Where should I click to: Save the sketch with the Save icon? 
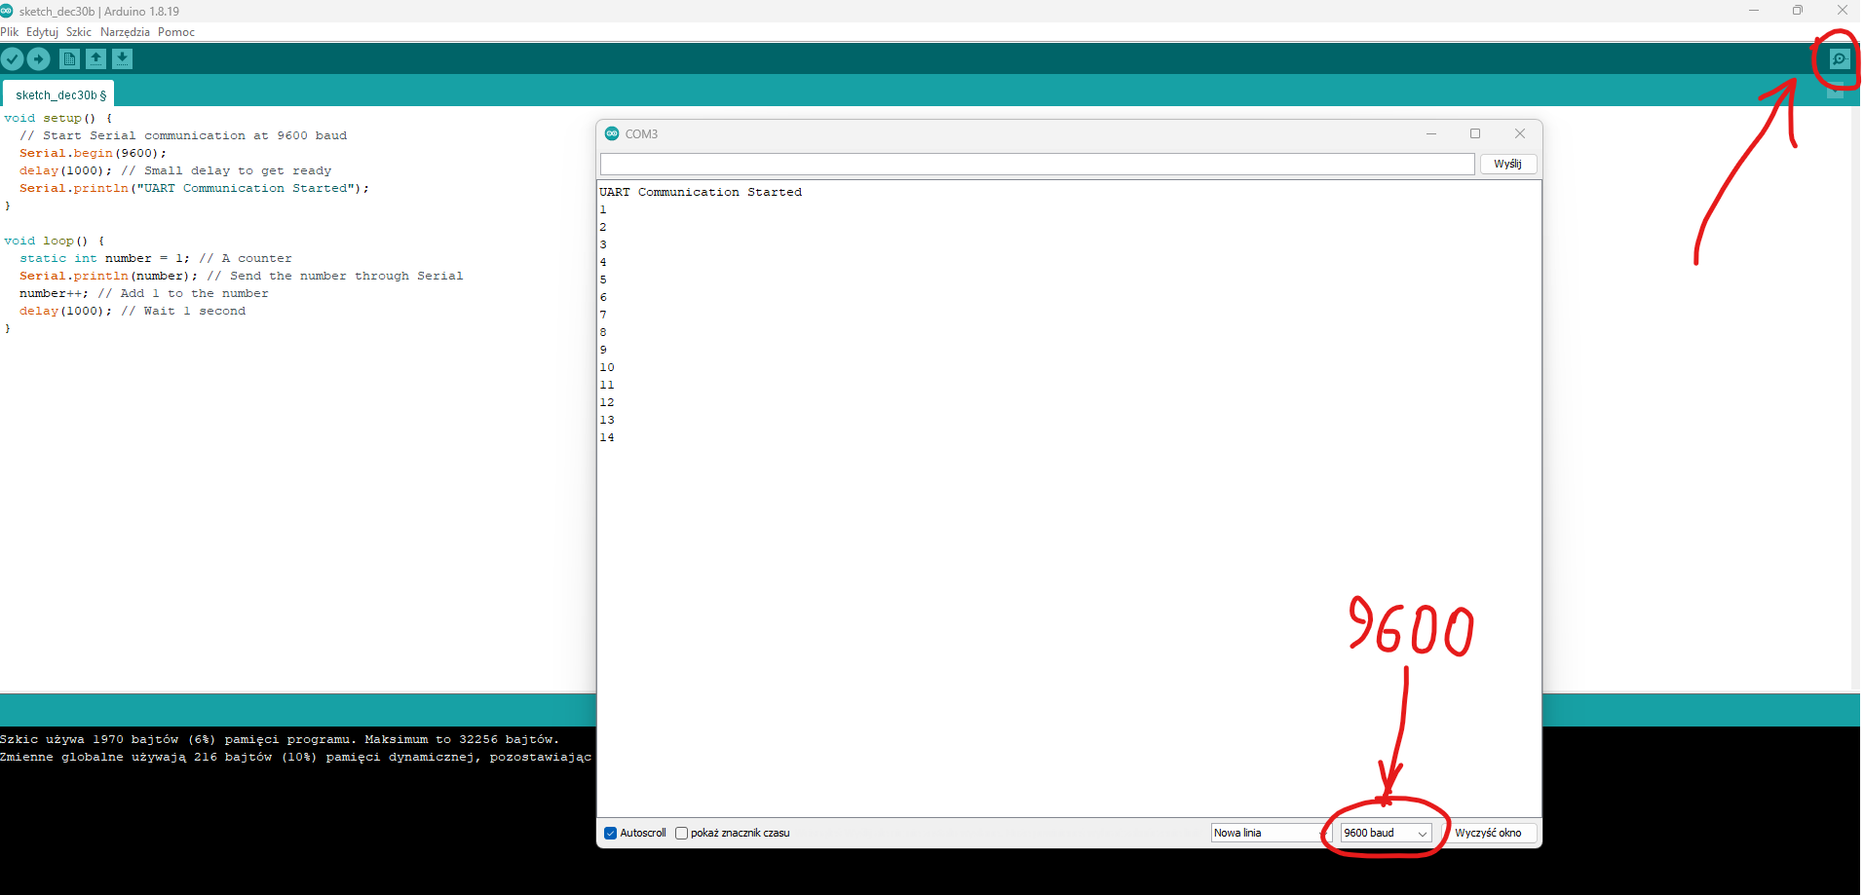click(122, 59)
